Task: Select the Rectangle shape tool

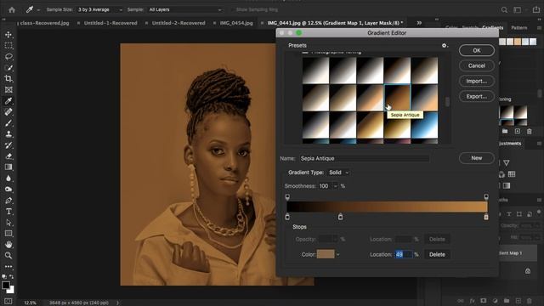Action: click(8, 234)
